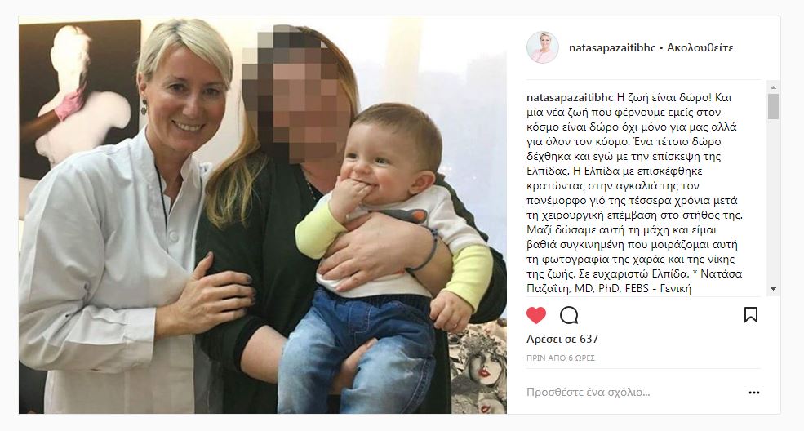Click the caption scrollbar down arrow
This screenshot has height=431, width=804.
point(773,289)
